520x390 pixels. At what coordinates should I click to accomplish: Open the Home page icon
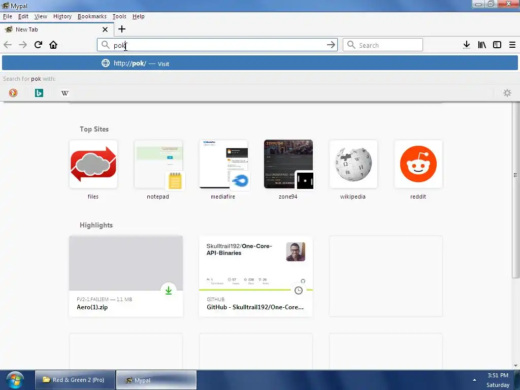pyautogui.click(x=53, y=45)
